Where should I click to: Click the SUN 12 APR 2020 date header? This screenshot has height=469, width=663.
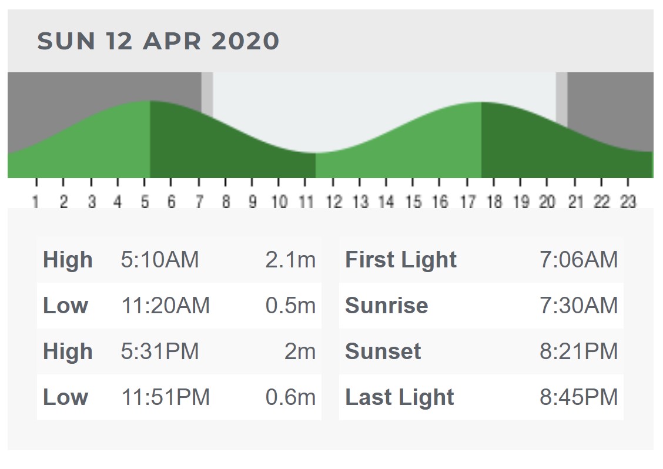coord(158,41)
